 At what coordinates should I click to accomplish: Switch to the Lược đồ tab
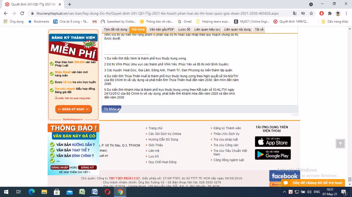click(184, 29)
